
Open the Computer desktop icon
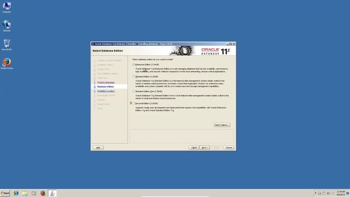point(7,7)
